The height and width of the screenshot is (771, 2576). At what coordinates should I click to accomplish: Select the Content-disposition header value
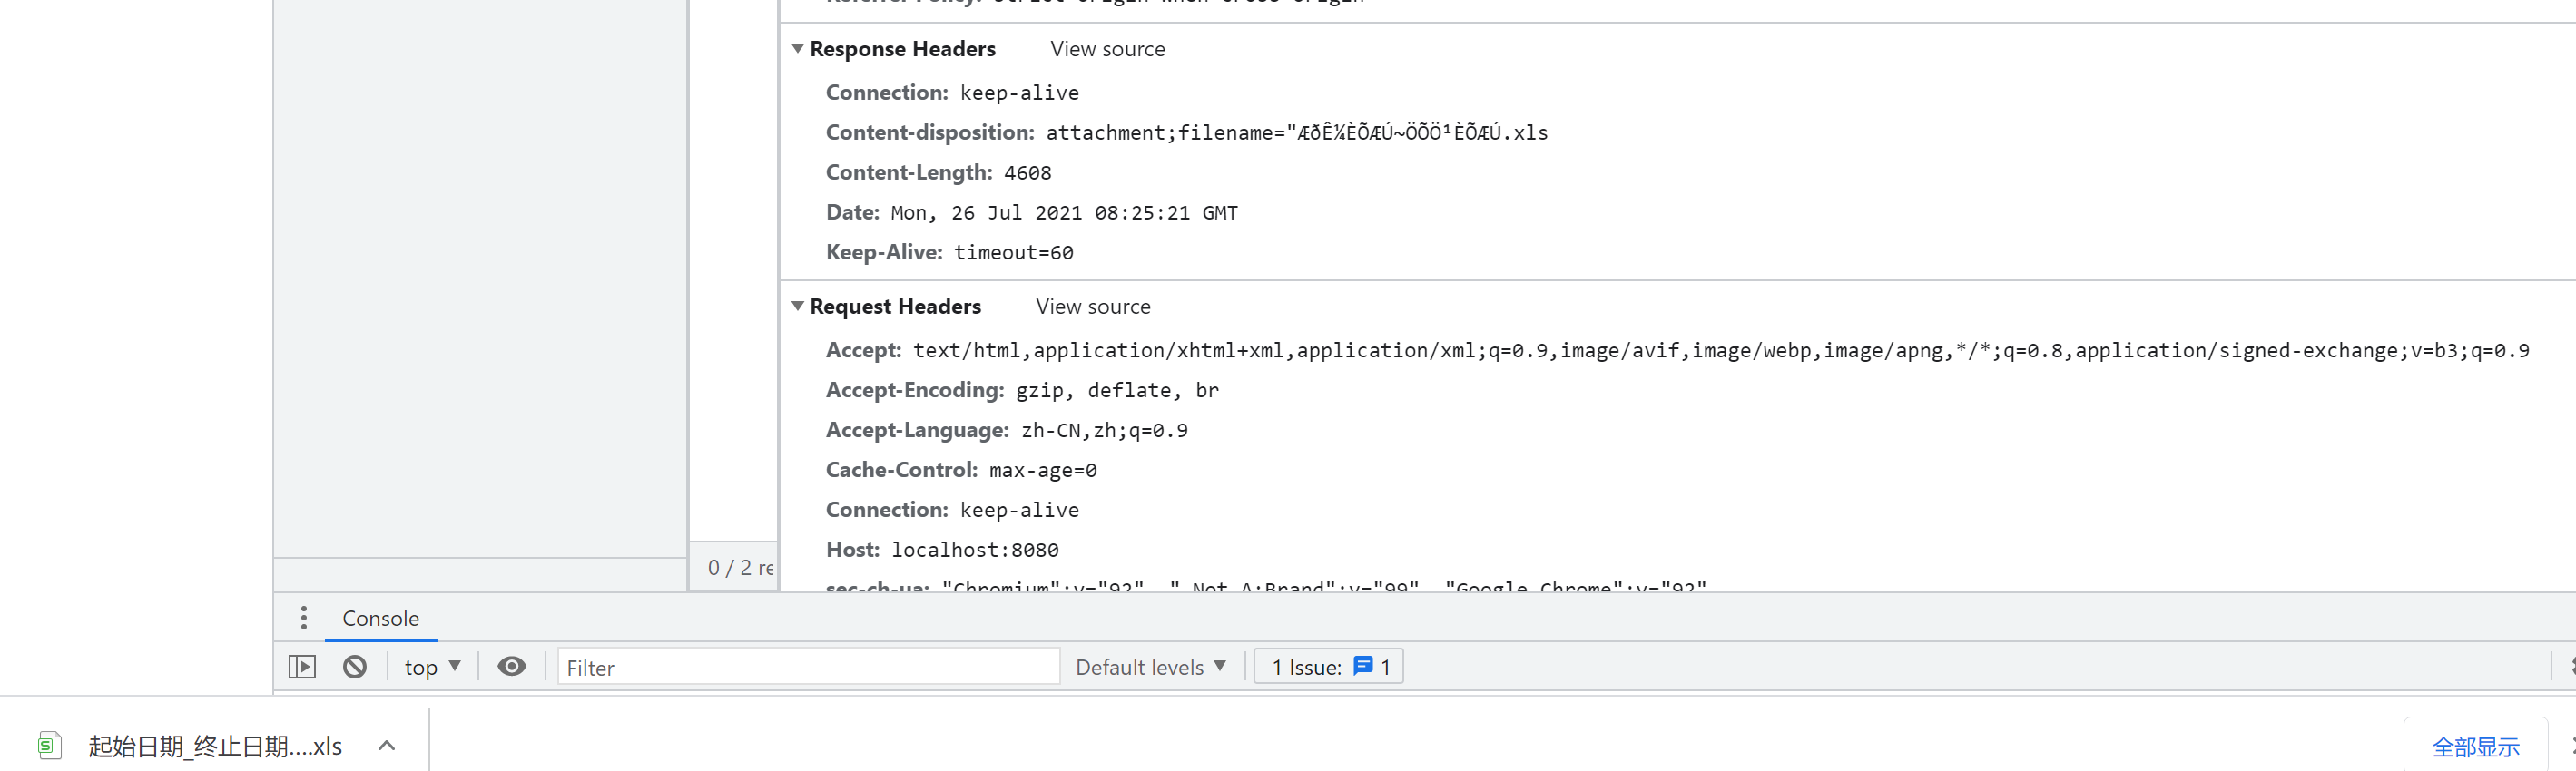click(1296, 132)
